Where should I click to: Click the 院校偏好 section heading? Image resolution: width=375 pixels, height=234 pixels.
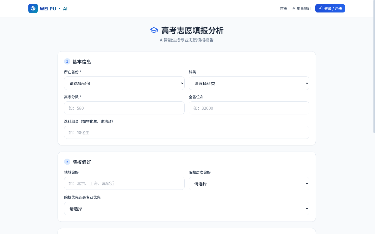tap(82, 162)
